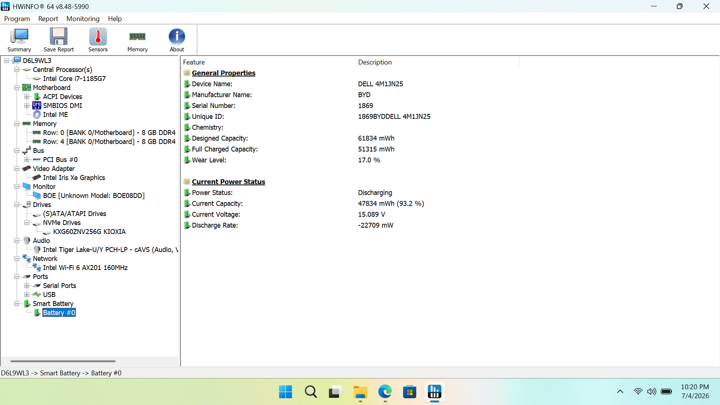Collapse the Central Processor(s) node
The width and height of the screenshot is (720, 405).
point(17,70)
